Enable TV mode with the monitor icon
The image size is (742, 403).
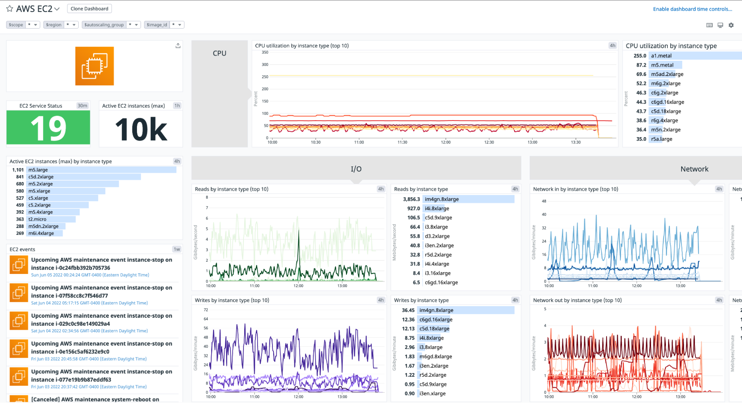[720, 25]
